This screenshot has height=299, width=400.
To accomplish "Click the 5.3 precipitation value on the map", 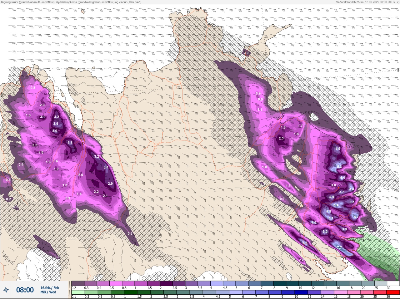I will pos(339,167).
